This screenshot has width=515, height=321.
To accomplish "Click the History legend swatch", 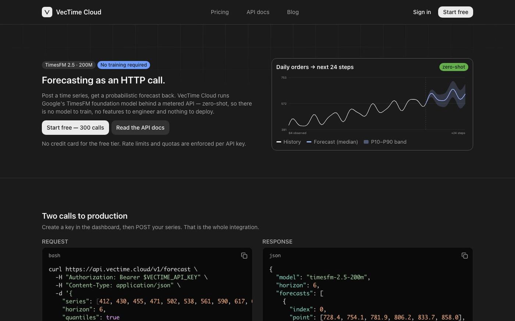I will 279,142.
